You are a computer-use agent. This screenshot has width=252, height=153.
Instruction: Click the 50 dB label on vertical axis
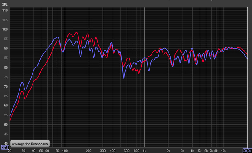[6, 125]
